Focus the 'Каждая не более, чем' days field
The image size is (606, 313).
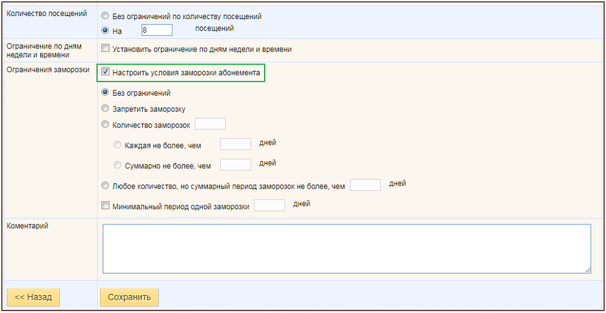point(235,144)
